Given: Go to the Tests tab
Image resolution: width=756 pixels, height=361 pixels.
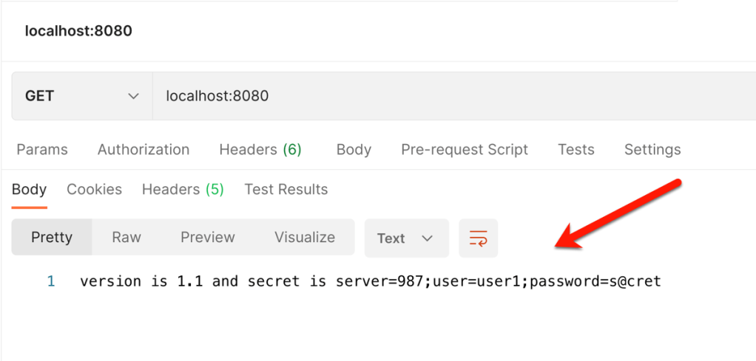Looking at the screenshot, I should pos(576,150).
